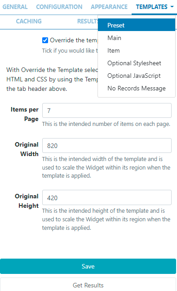Select the Caching sub-tab
Image resolution: width=177 pixels, height=291 pixels.
[29, 21]
